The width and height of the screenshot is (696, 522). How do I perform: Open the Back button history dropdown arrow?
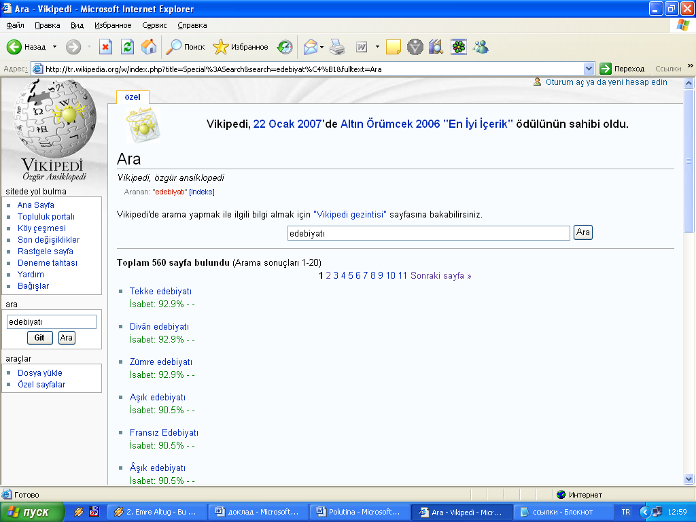[55, 47]
